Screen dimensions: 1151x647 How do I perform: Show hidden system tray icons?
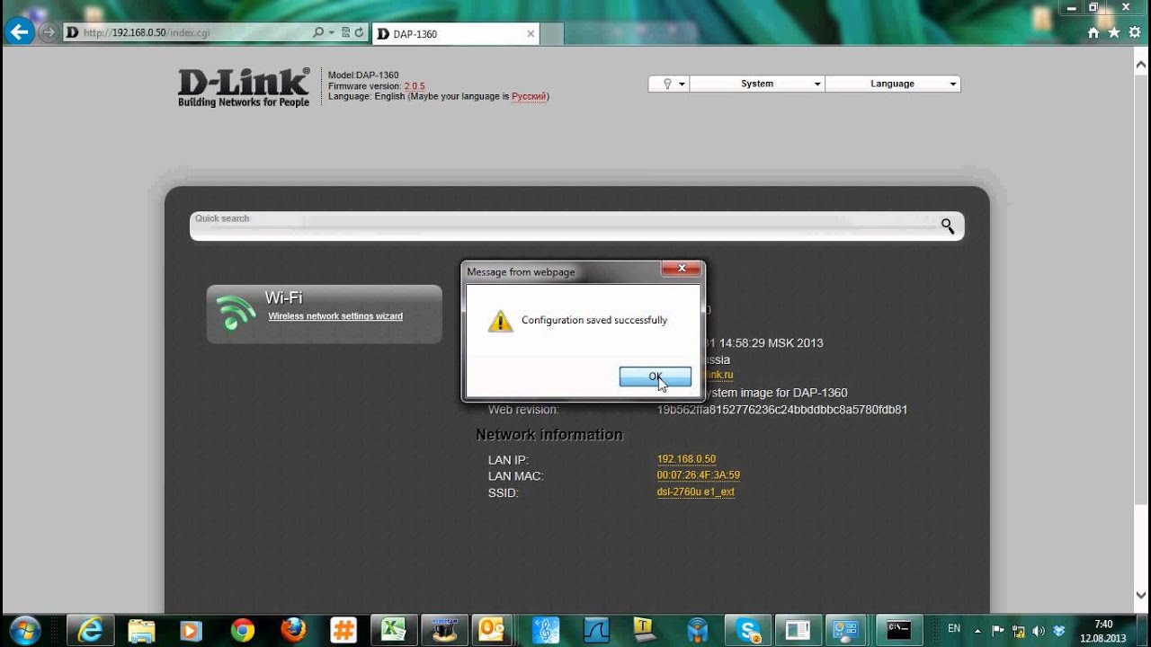click(978, 630)
